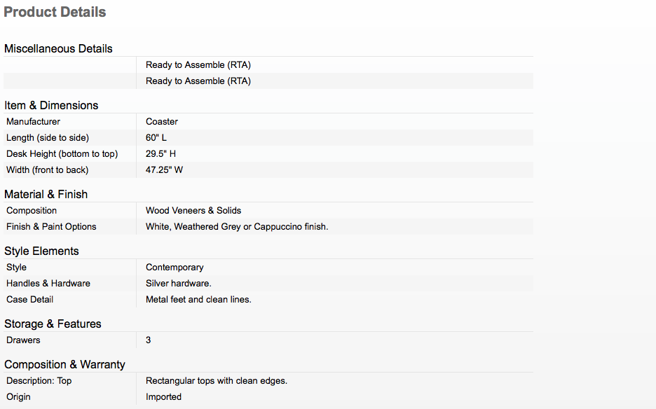Select the Material & Finish section heading
Screen dimensions: 656x409
click(x=46, y=195)
